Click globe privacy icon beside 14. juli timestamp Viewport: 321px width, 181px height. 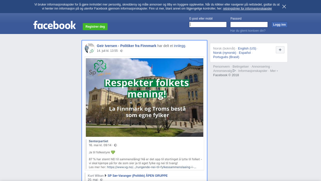(122, 51)
